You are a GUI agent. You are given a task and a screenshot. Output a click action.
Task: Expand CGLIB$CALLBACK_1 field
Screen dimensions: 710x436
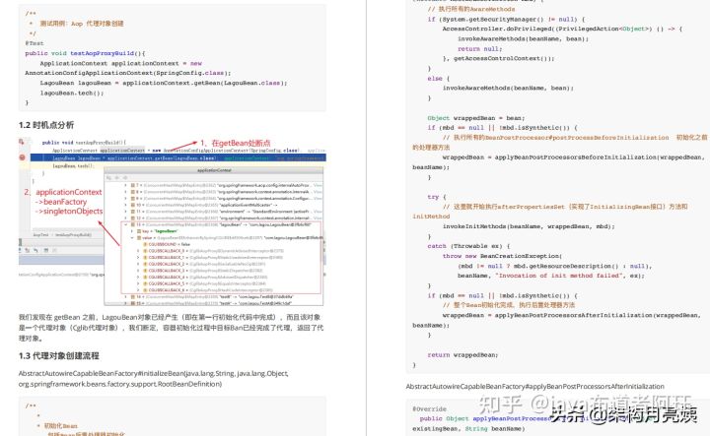tap(138, 257)
